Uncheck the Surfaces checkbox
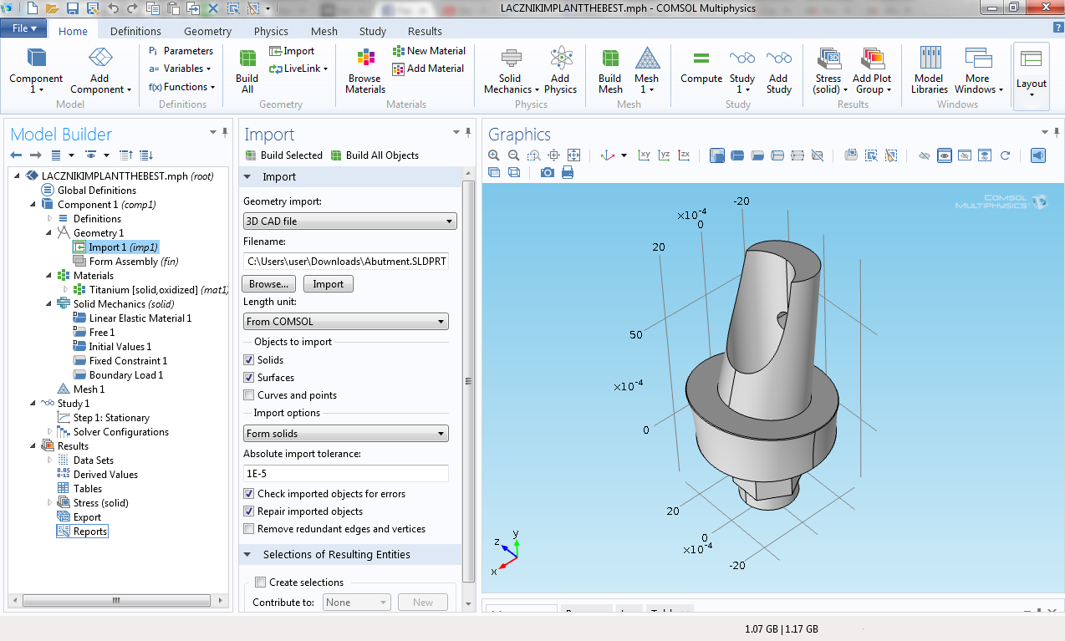 click(x=249, y=378)
